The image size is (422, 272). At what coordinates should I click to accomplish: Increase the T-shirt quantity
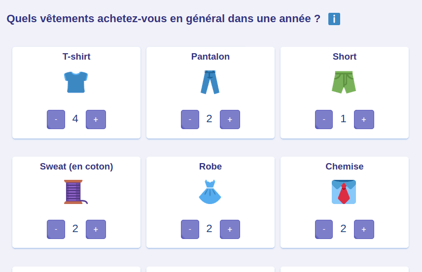point(96,119)
